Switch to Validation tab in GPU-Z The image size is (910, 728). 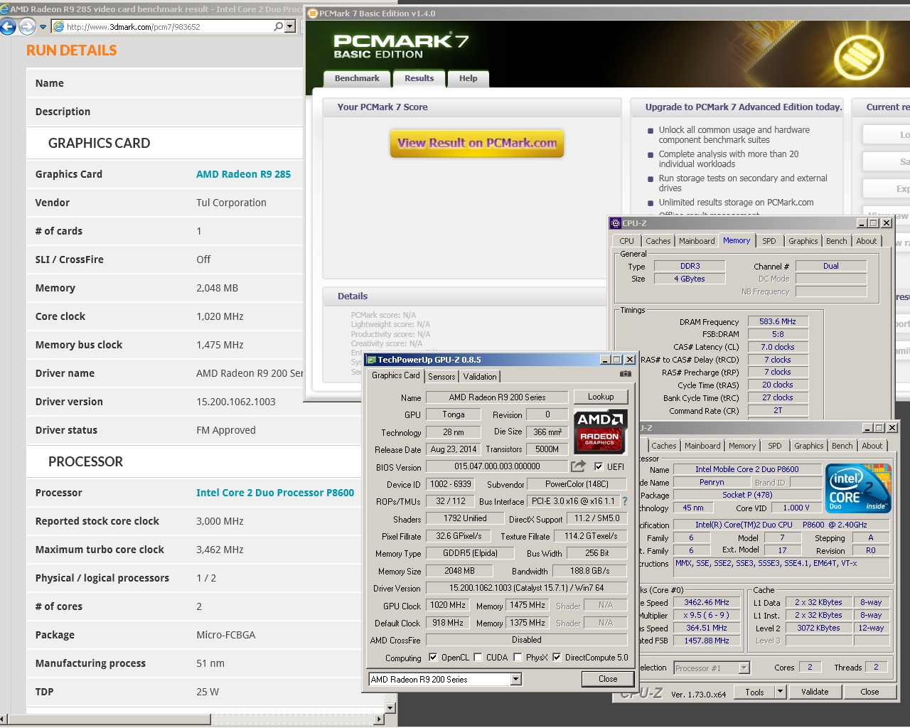click(x=480, y=377)
